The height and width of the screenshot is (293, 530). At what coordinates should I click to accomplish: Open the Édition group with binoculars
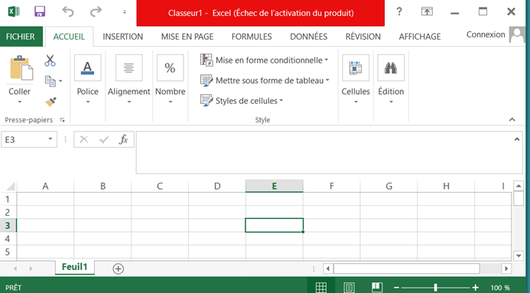[x=391, y=80]
